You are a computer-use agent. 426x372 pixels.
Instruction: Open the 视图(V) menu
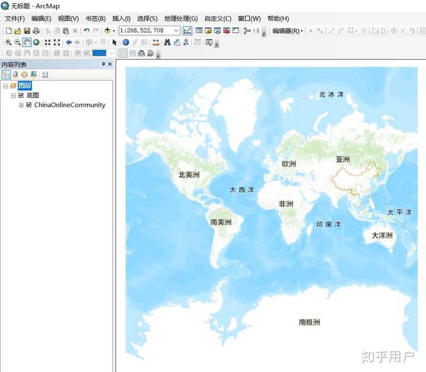click(x=68, y=18)
